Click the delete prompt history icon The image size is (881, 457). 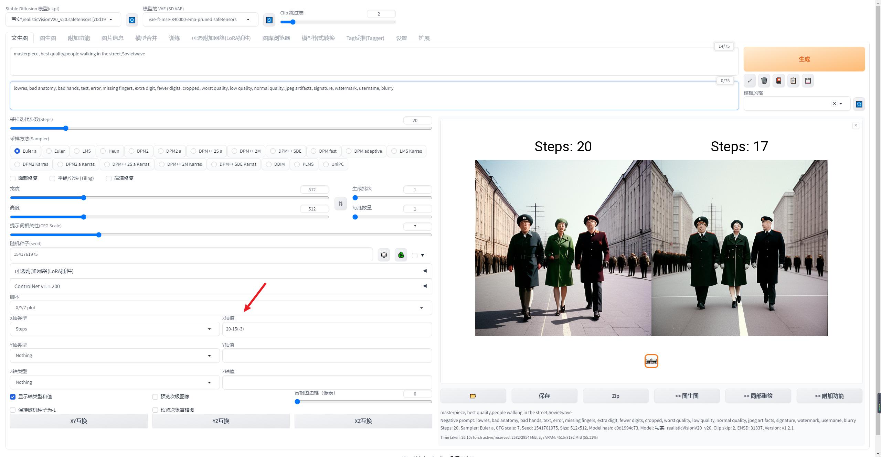point(764,80)
